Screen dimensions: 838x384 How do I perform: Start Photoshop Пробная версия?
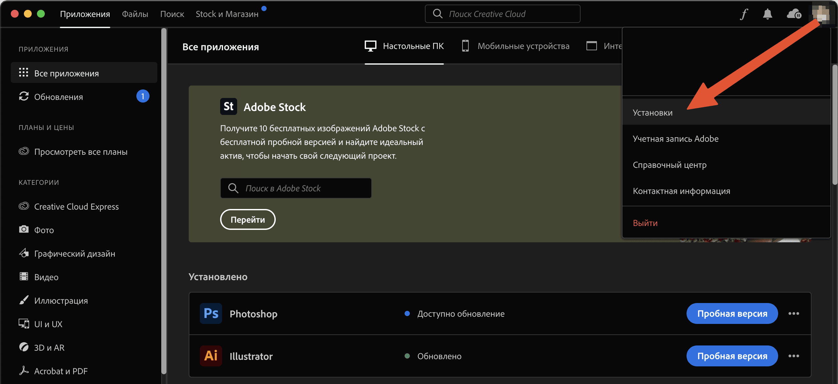(x=732, y=313)
